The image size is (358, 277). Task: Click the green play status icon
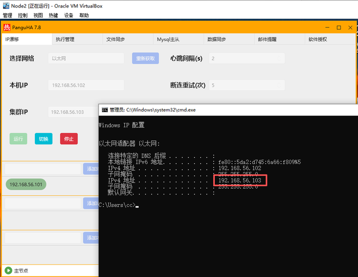pyautogui.click(x=8, y=271)
